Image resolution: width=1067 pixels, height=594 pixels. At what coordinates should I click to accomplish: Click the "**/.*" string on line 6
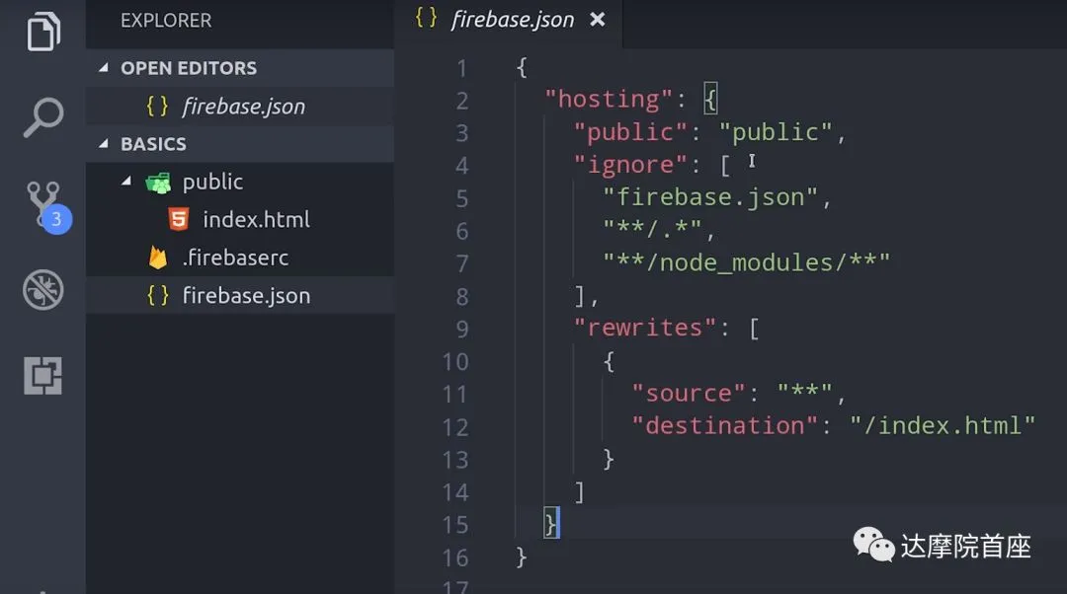coord(653,229)
